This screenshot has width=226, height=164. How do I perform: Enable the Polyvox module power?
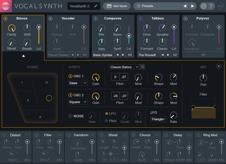(x=186, y=18)
